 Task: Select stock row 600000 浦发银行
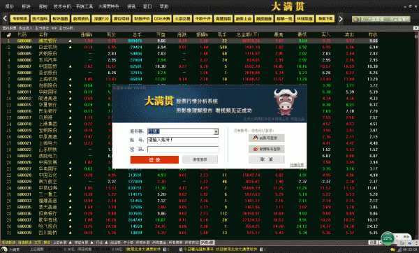pyautogui.click(x=189, y=41)
